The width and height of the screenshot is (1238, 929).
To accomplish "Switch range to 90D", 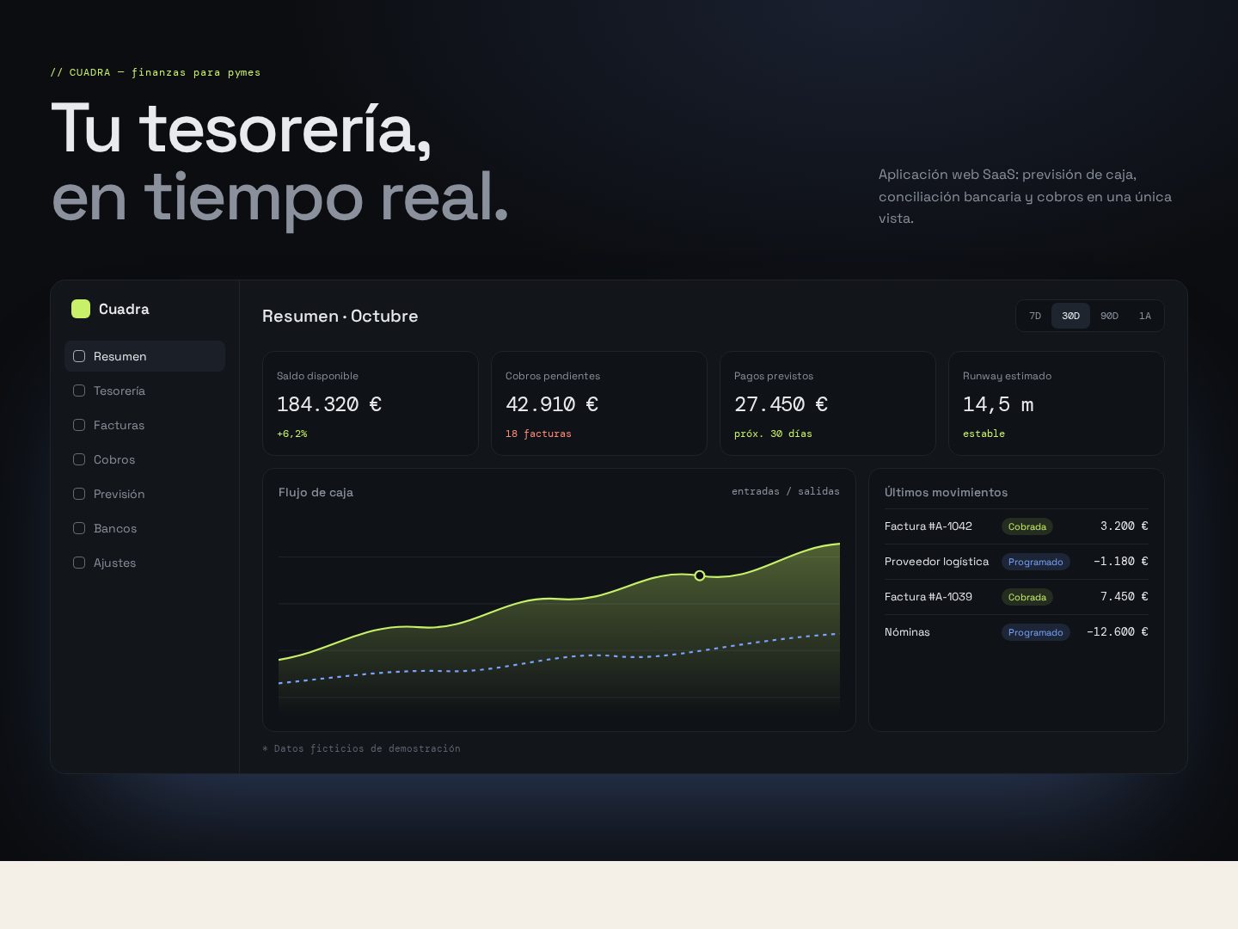I will [1109, 316].
